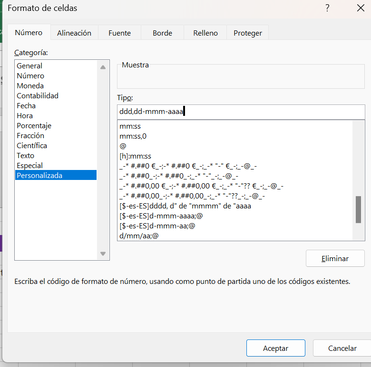Select the [$-es-ES]d-mmm-aa;@ format
This screenshot has width=371, height=367.
tap(235, 226)
